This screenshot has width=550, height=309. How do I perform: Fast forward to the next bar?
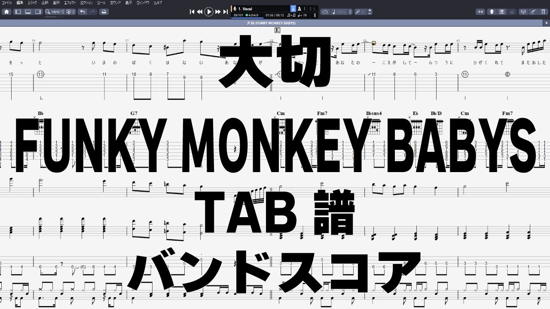(x=218, y=12)
